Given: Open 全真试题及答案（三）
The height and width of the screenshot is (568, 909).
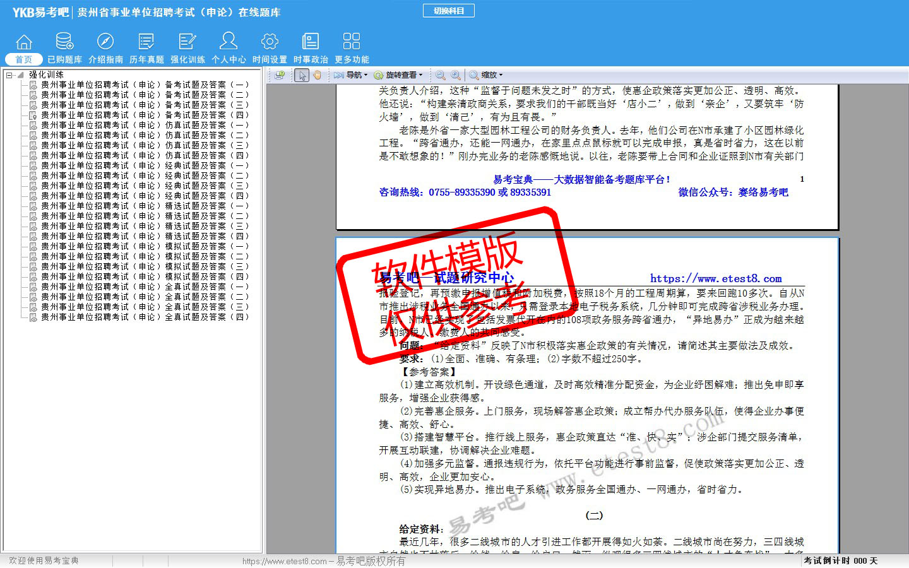Looking at the screenshot, I should (x=145, y=307).
